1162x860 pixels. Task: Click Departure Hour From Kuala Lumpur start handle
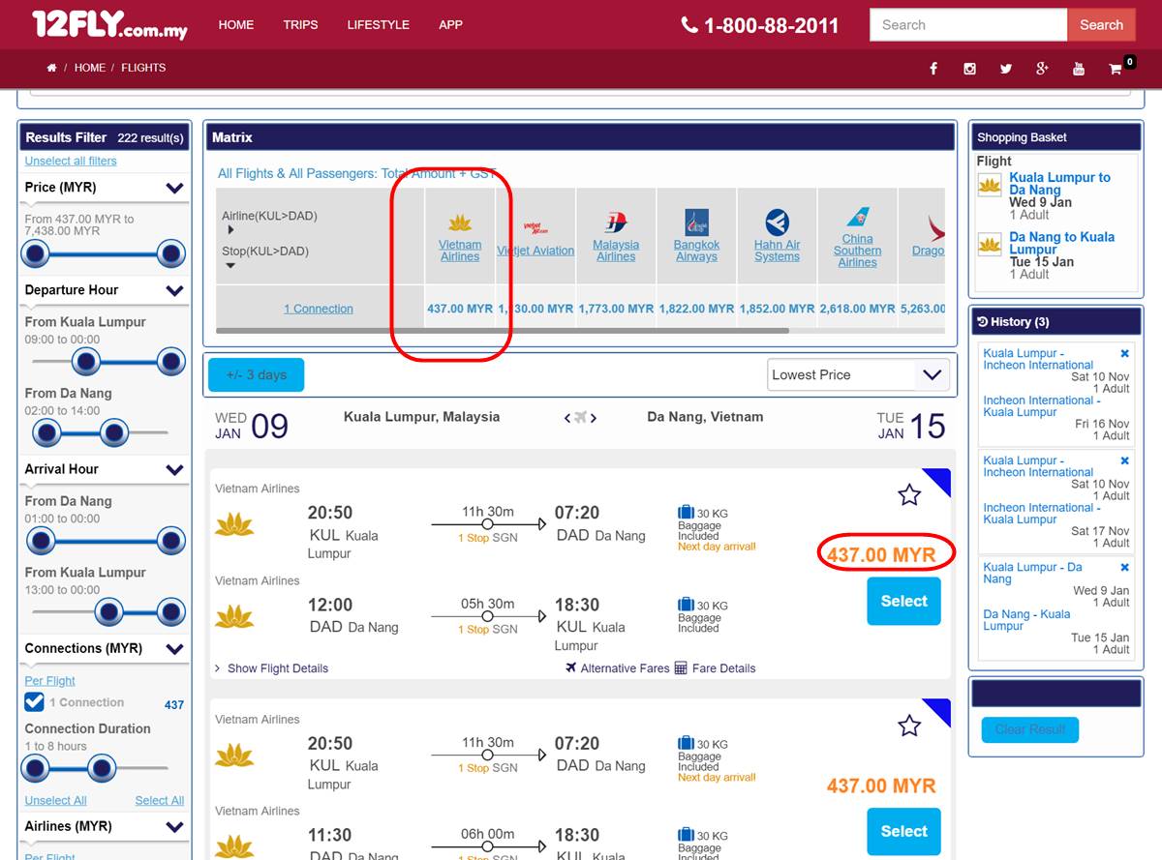pos(86,362)
